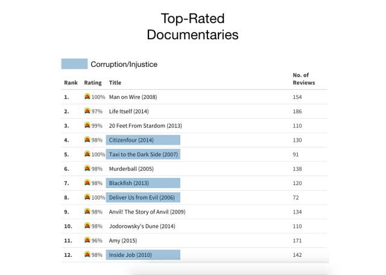Open Taxi to the Dark Side (2007)
Screen dimensions: 386x275
143,154
